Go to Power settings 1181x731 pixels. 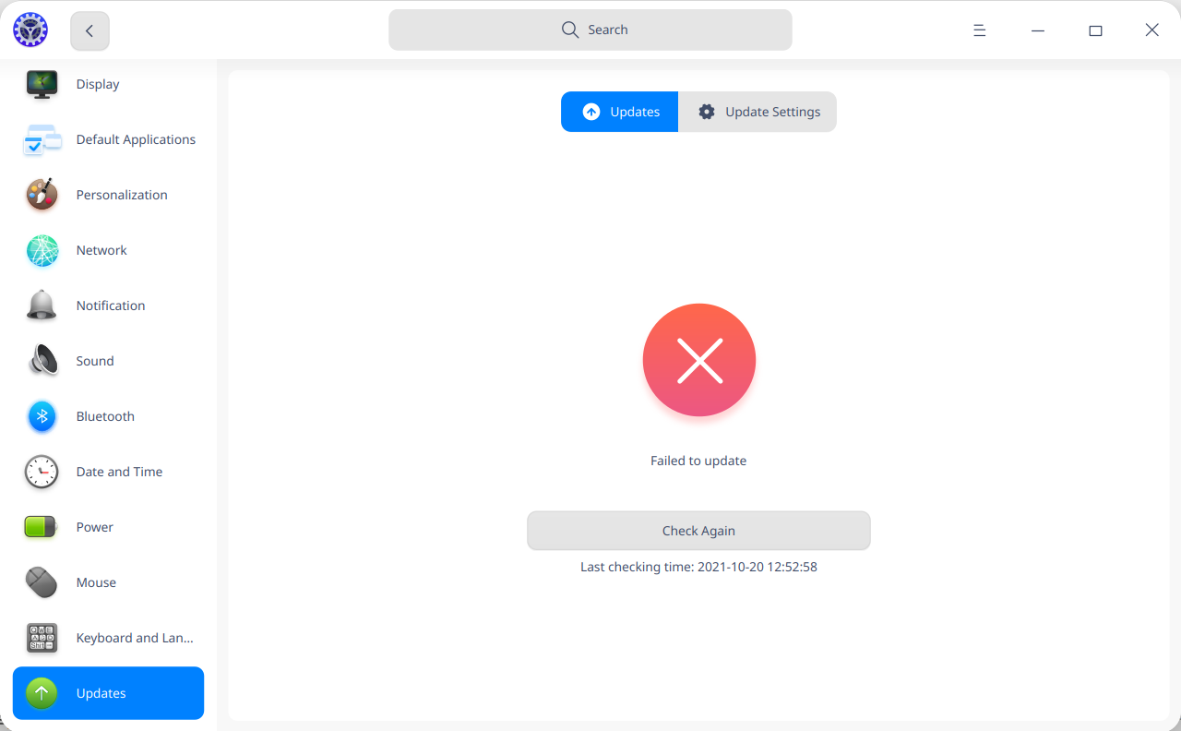pos(108,527)
